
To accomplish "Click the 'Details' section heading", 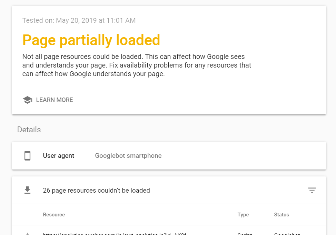I will 29,130.
